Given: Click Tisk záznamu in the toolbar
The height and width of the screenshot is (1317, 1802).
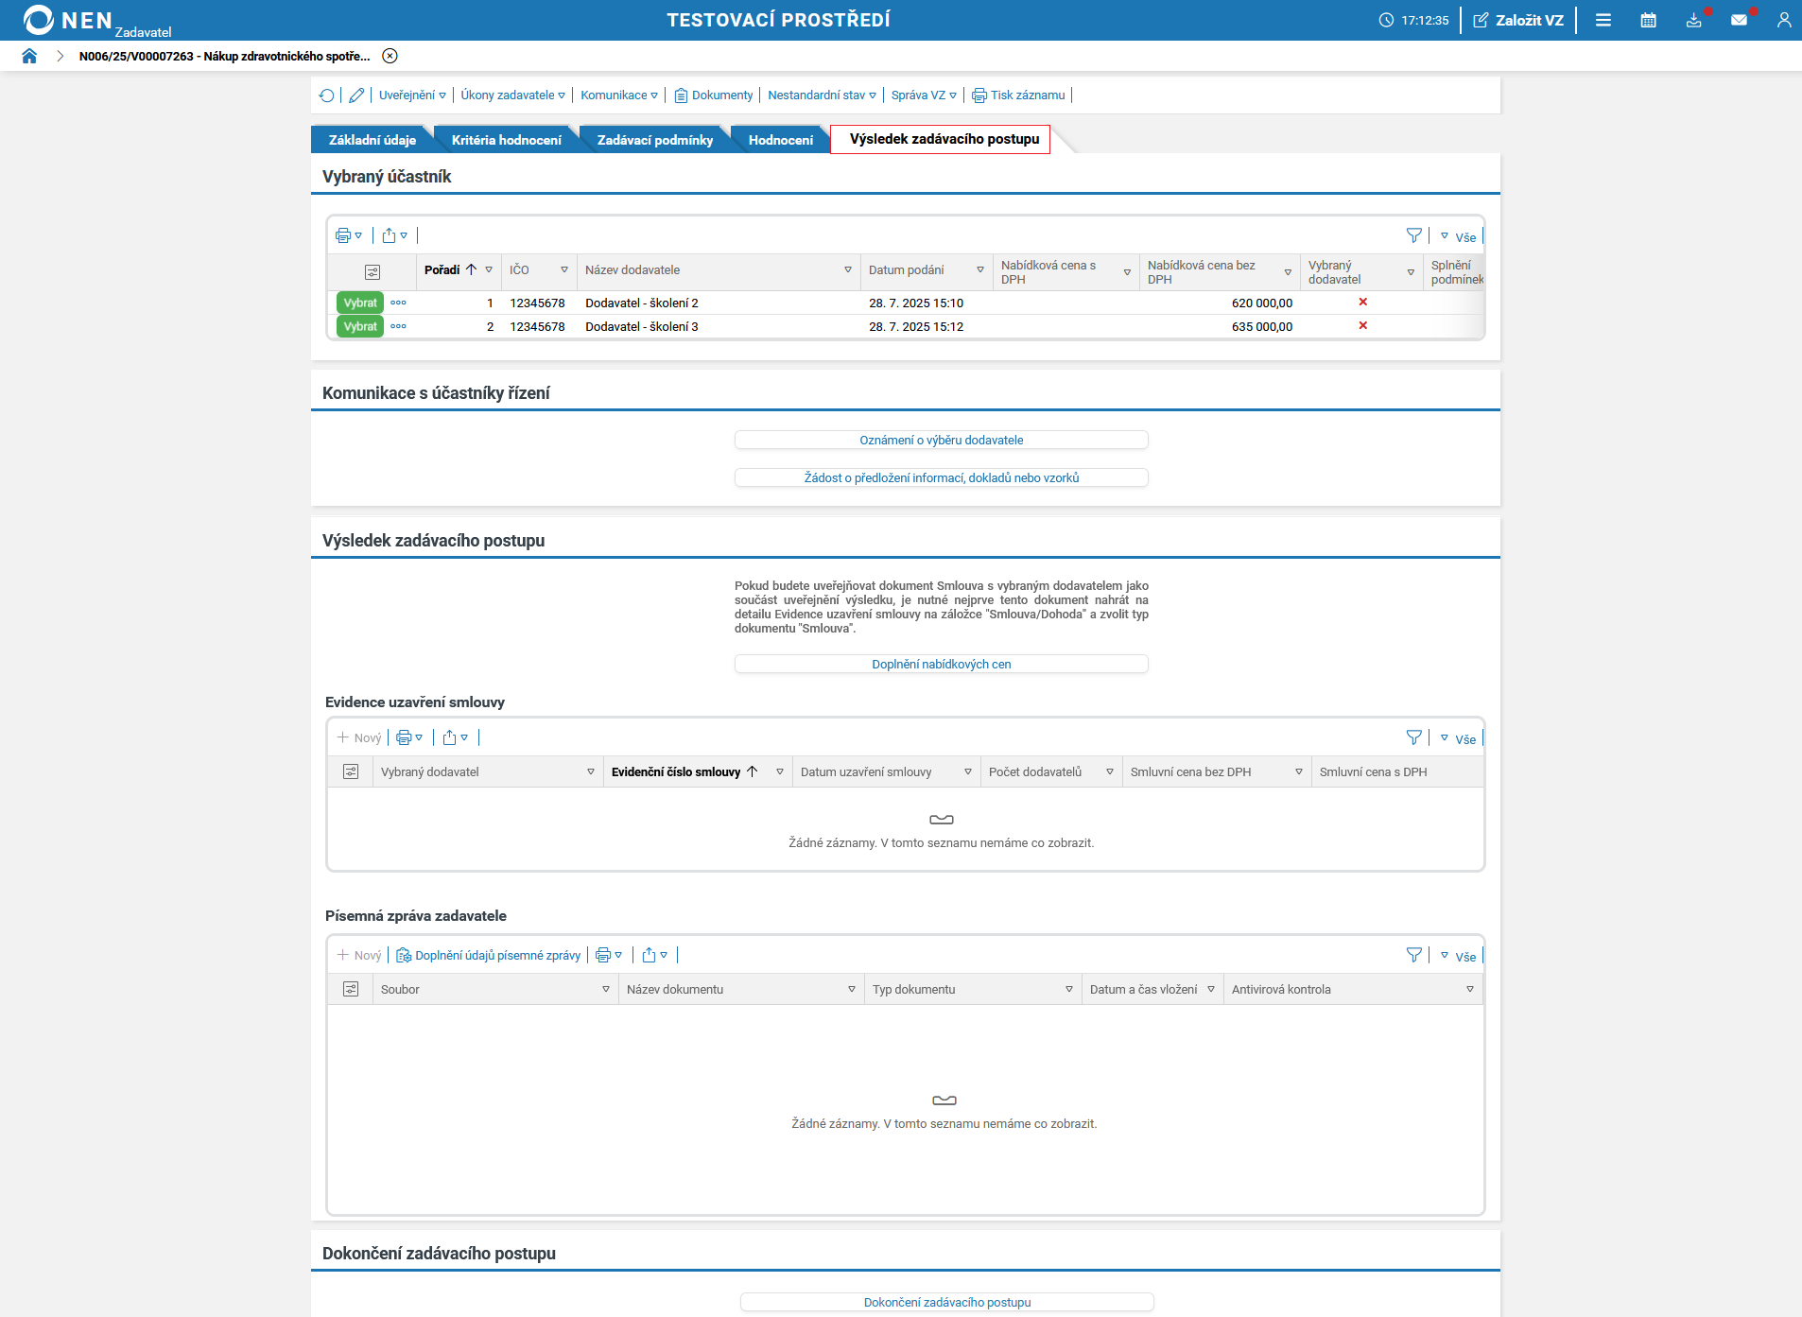Looking at the screenshot, I should coord(1018,95).
